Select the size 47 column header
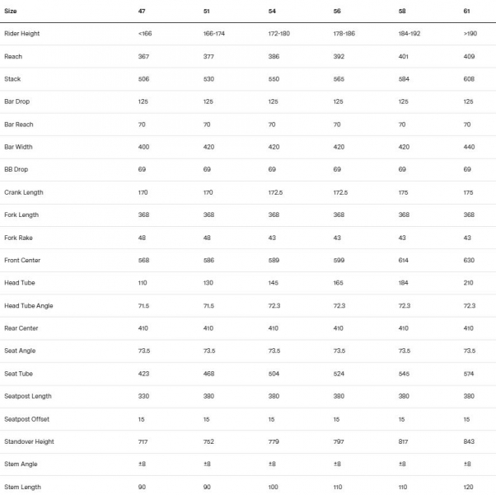This screenshot has height=495, width=496. [x=143, y=12]
